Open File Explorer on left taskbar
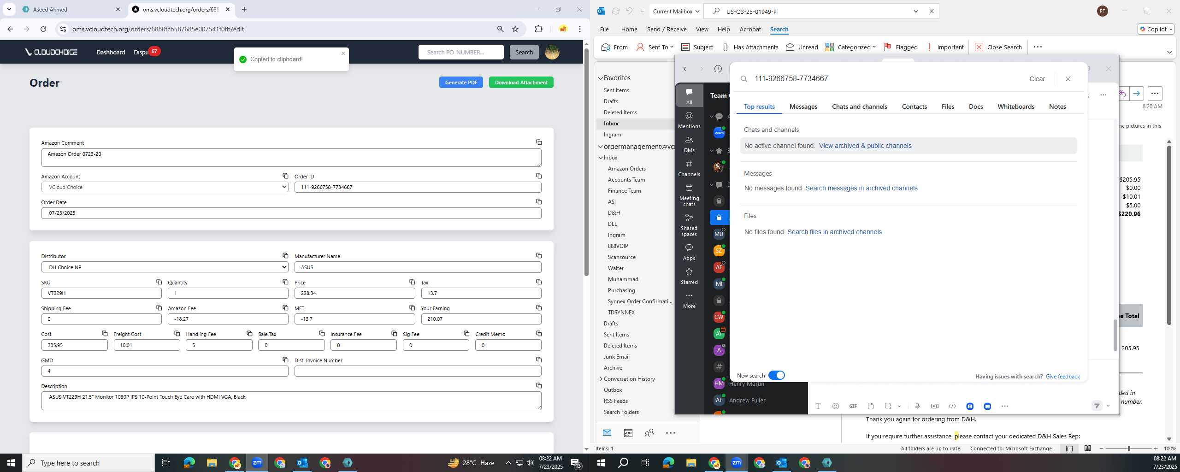 pos(212,463)
